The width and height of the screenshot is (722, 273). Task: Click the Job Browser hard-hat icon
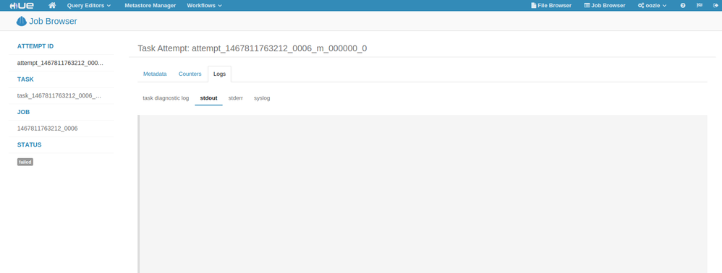click(21, 21)
